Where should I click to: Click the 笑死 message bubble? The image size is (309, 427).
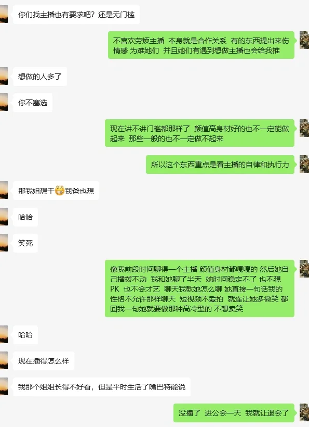click(x=25, y=243)
